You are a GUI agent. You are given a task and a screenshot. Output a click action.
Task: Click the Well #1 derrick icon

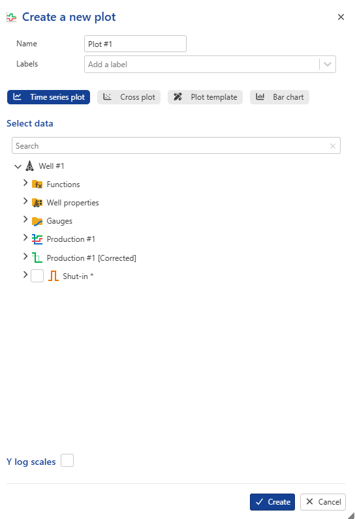point(30,166)
